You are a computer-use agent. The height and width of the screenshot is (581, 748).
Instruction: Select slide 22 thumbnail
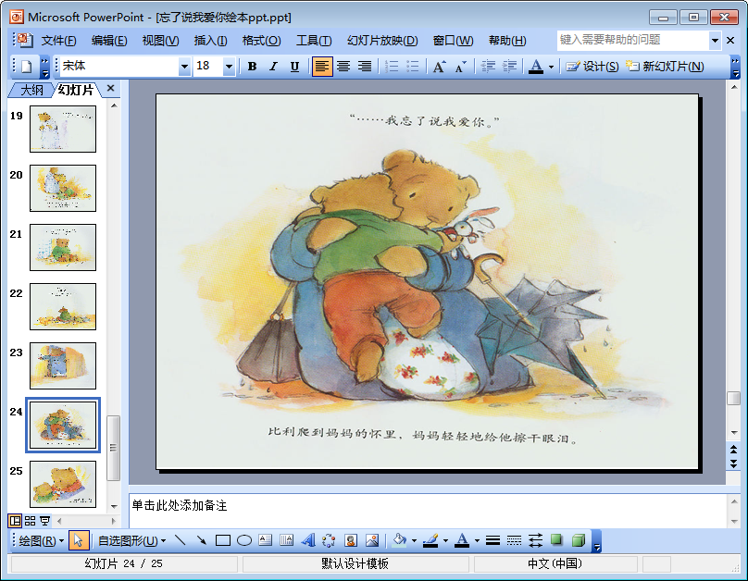pyautogui.click(x=63, y=306)
